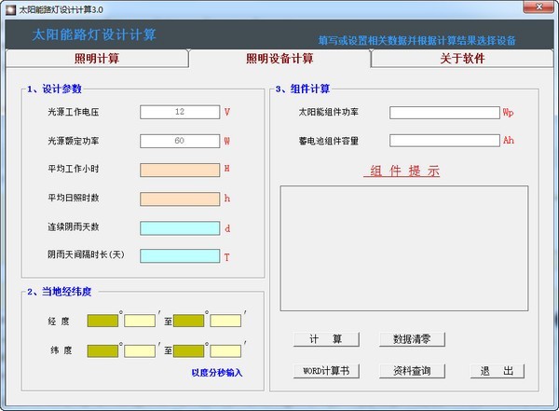Viewport: 559px width, 411px height.
Task: Click the 以度分秒输入 hint text
Action: coord(217,373)
